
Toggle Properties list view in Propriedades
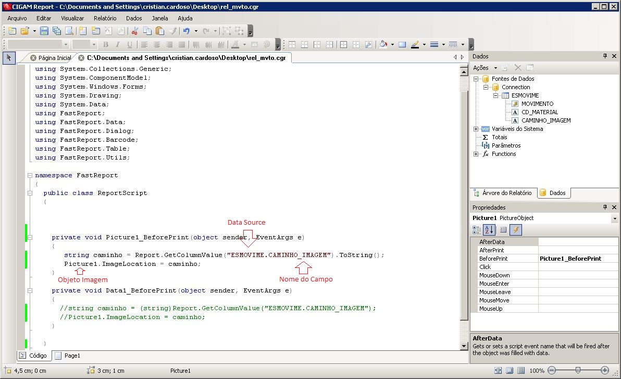[x=503, y=229]
